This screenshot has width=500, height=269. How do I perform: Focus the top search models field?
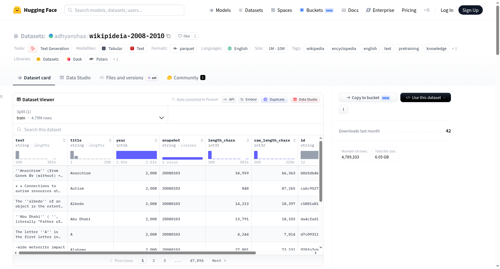click(x=124, y=10)
